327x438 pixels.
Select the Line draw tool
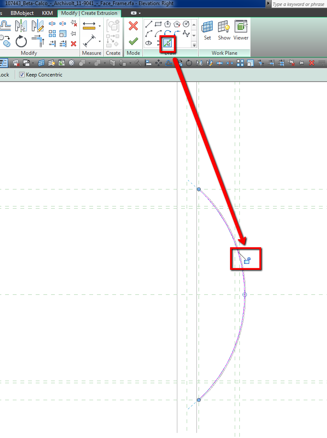pyautogui.click(x=149, y=24)
